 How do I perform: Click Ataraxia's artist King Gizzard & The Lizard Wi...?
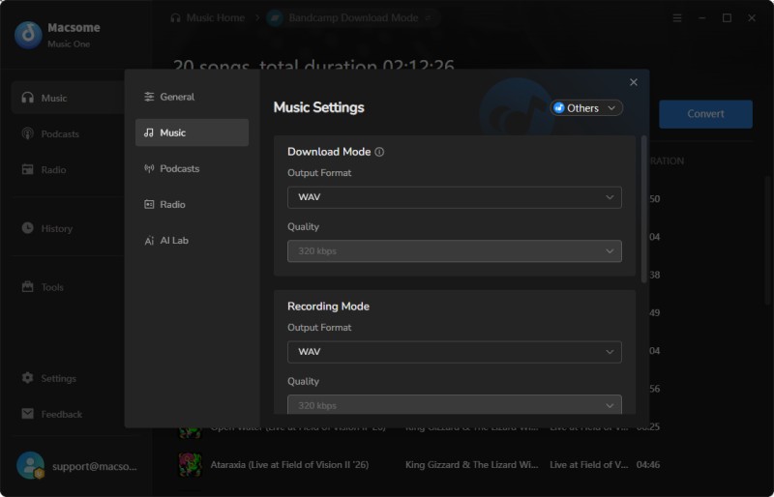tap(472, 465)
